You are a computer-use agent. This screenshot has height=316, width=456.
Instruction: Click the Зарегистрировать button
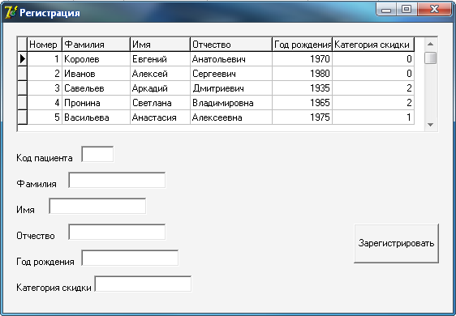pyautogui.click(x=396, y=243)
